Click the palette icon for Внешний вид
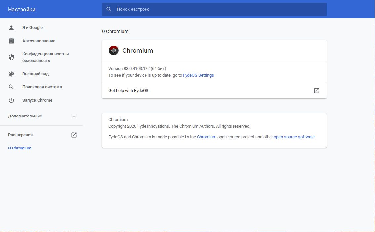 pyautogui.click(x=11, y=74)
